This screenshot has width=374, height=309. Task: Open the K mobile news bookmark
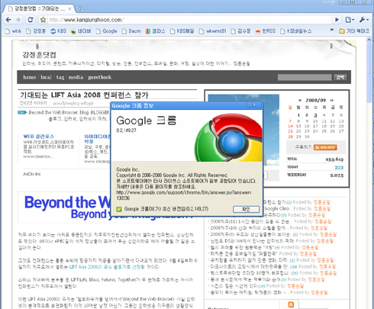(x=295, y=31)
